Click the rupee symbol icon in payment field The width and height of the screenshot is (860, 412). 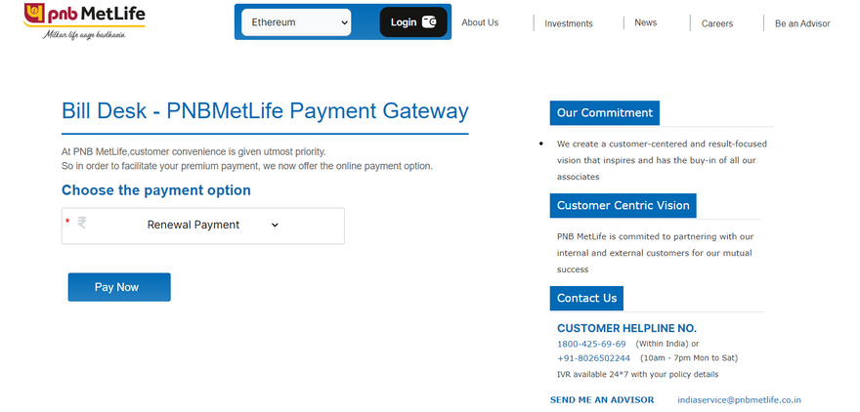point(82,223)
